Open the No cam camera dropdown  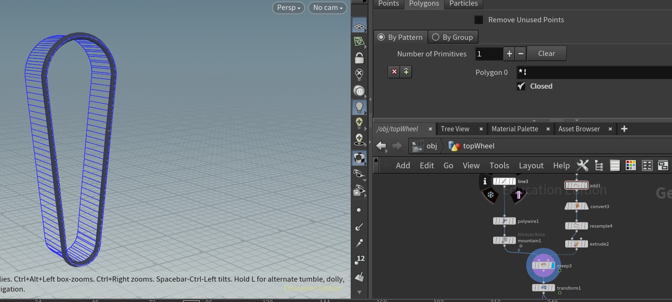327,8
